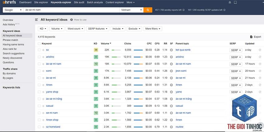
Task: Add keyword 'aristino' with its plus icon
Action: (x=43, y=57)
